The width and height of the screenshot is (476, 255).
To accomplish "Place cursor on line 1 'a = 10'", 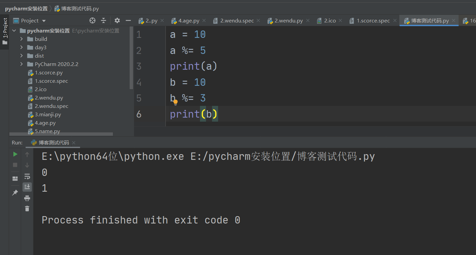I will coord(188,34).
